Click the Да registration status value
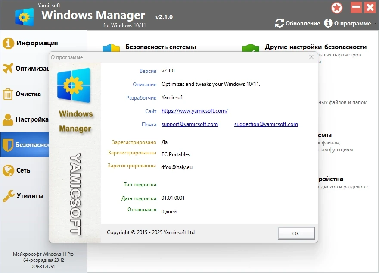 coord(165,142)
